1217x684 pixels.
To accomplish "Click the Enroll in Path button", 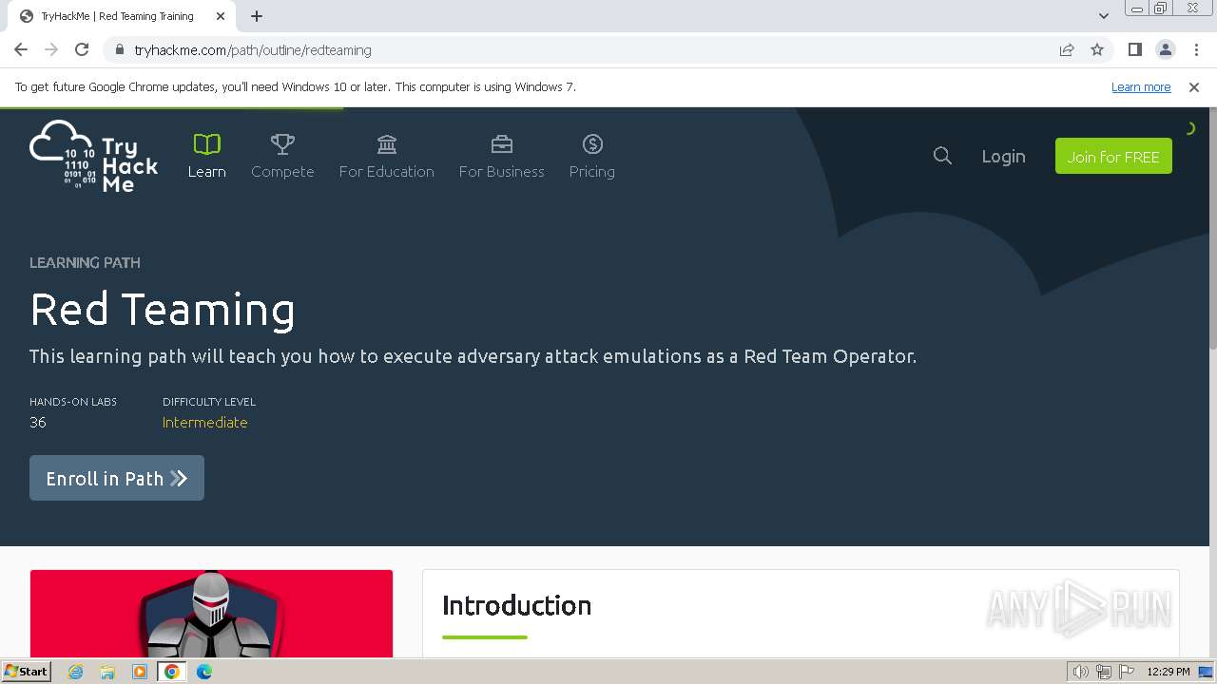I will tap(117, 478).
